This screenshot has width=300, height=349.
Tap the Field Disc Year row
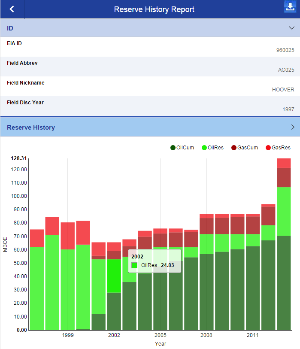coord(150,106)
